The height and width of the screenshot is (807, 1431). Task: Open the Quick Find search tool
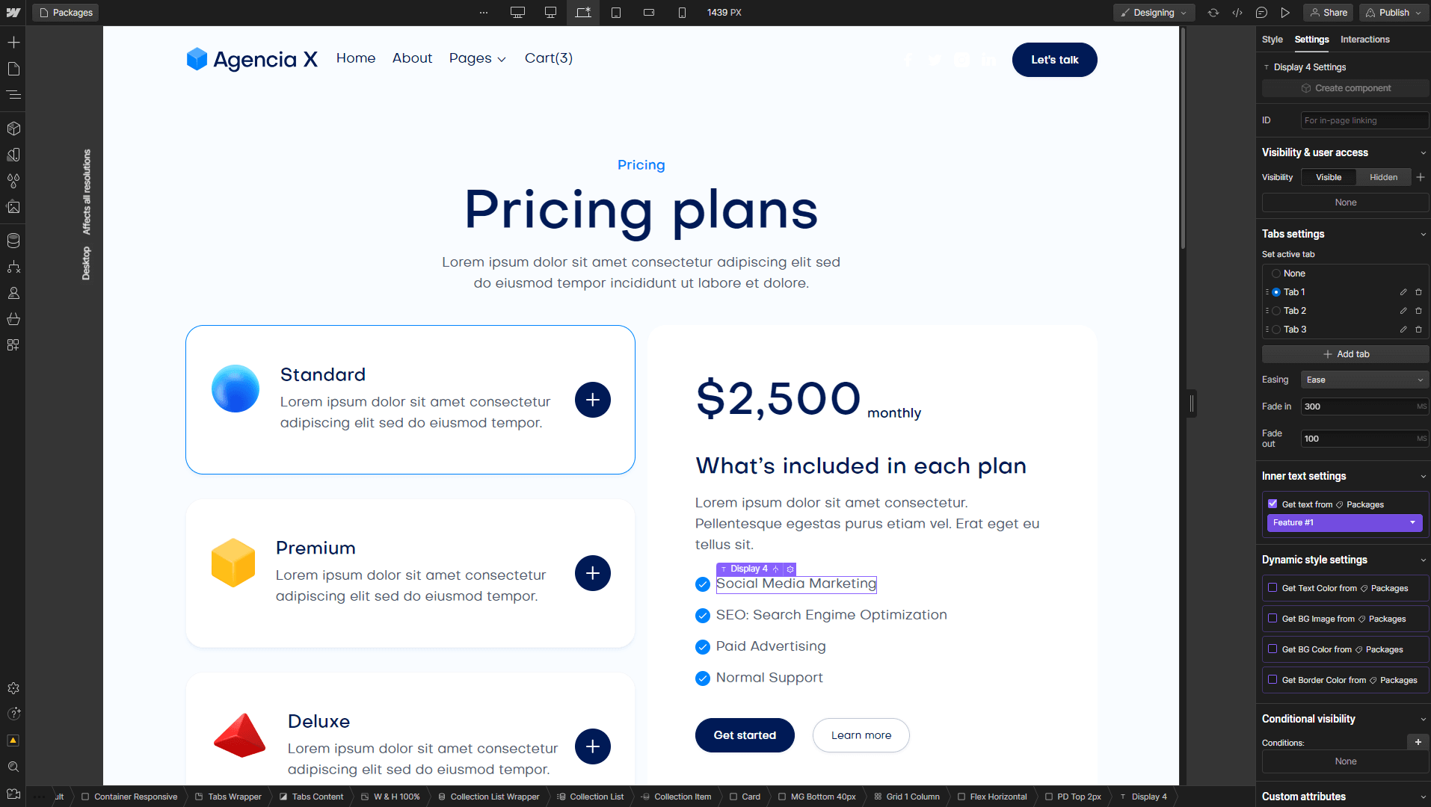(13, 767)
